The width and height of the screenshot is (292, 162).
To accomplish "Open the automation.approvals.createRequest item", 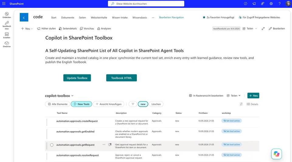I will pyautogui.click(x=77, y=121).
